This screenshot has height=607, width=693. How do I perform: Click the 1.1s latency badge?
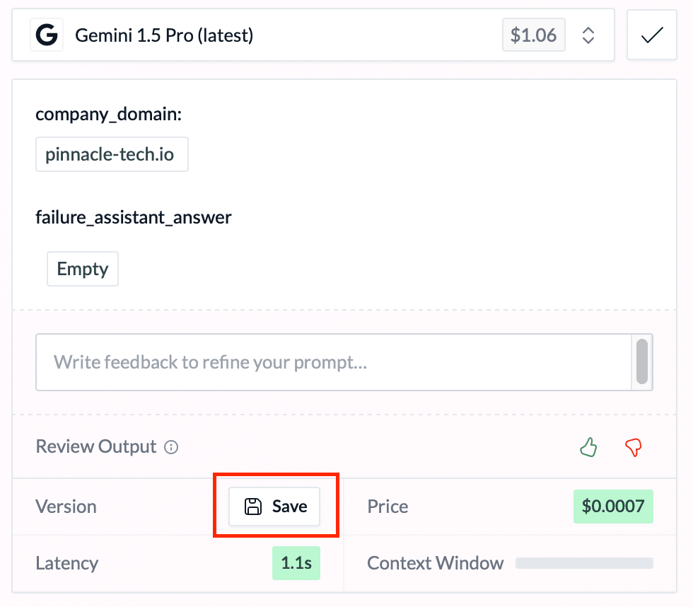(296, 563)
